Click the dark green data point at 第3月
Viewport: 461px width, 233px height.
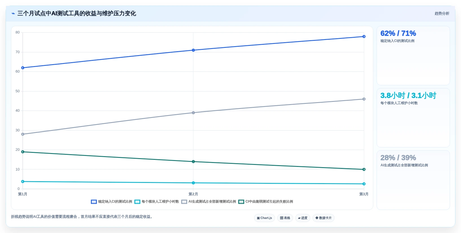[x=364, y=169]
